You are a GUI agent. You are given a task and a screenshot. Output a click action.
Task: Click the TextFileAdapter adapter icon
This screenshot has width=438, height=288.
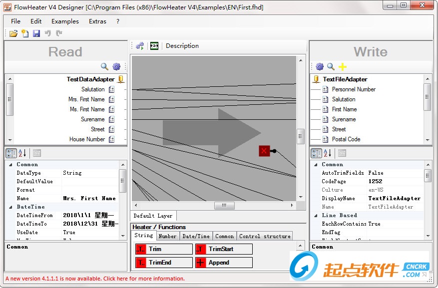pos(316,79)
